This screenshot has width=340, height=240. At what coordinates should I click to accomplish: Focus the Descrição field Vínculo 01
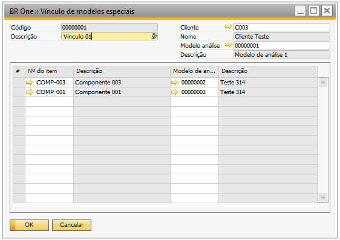click(x=110, y=36)
